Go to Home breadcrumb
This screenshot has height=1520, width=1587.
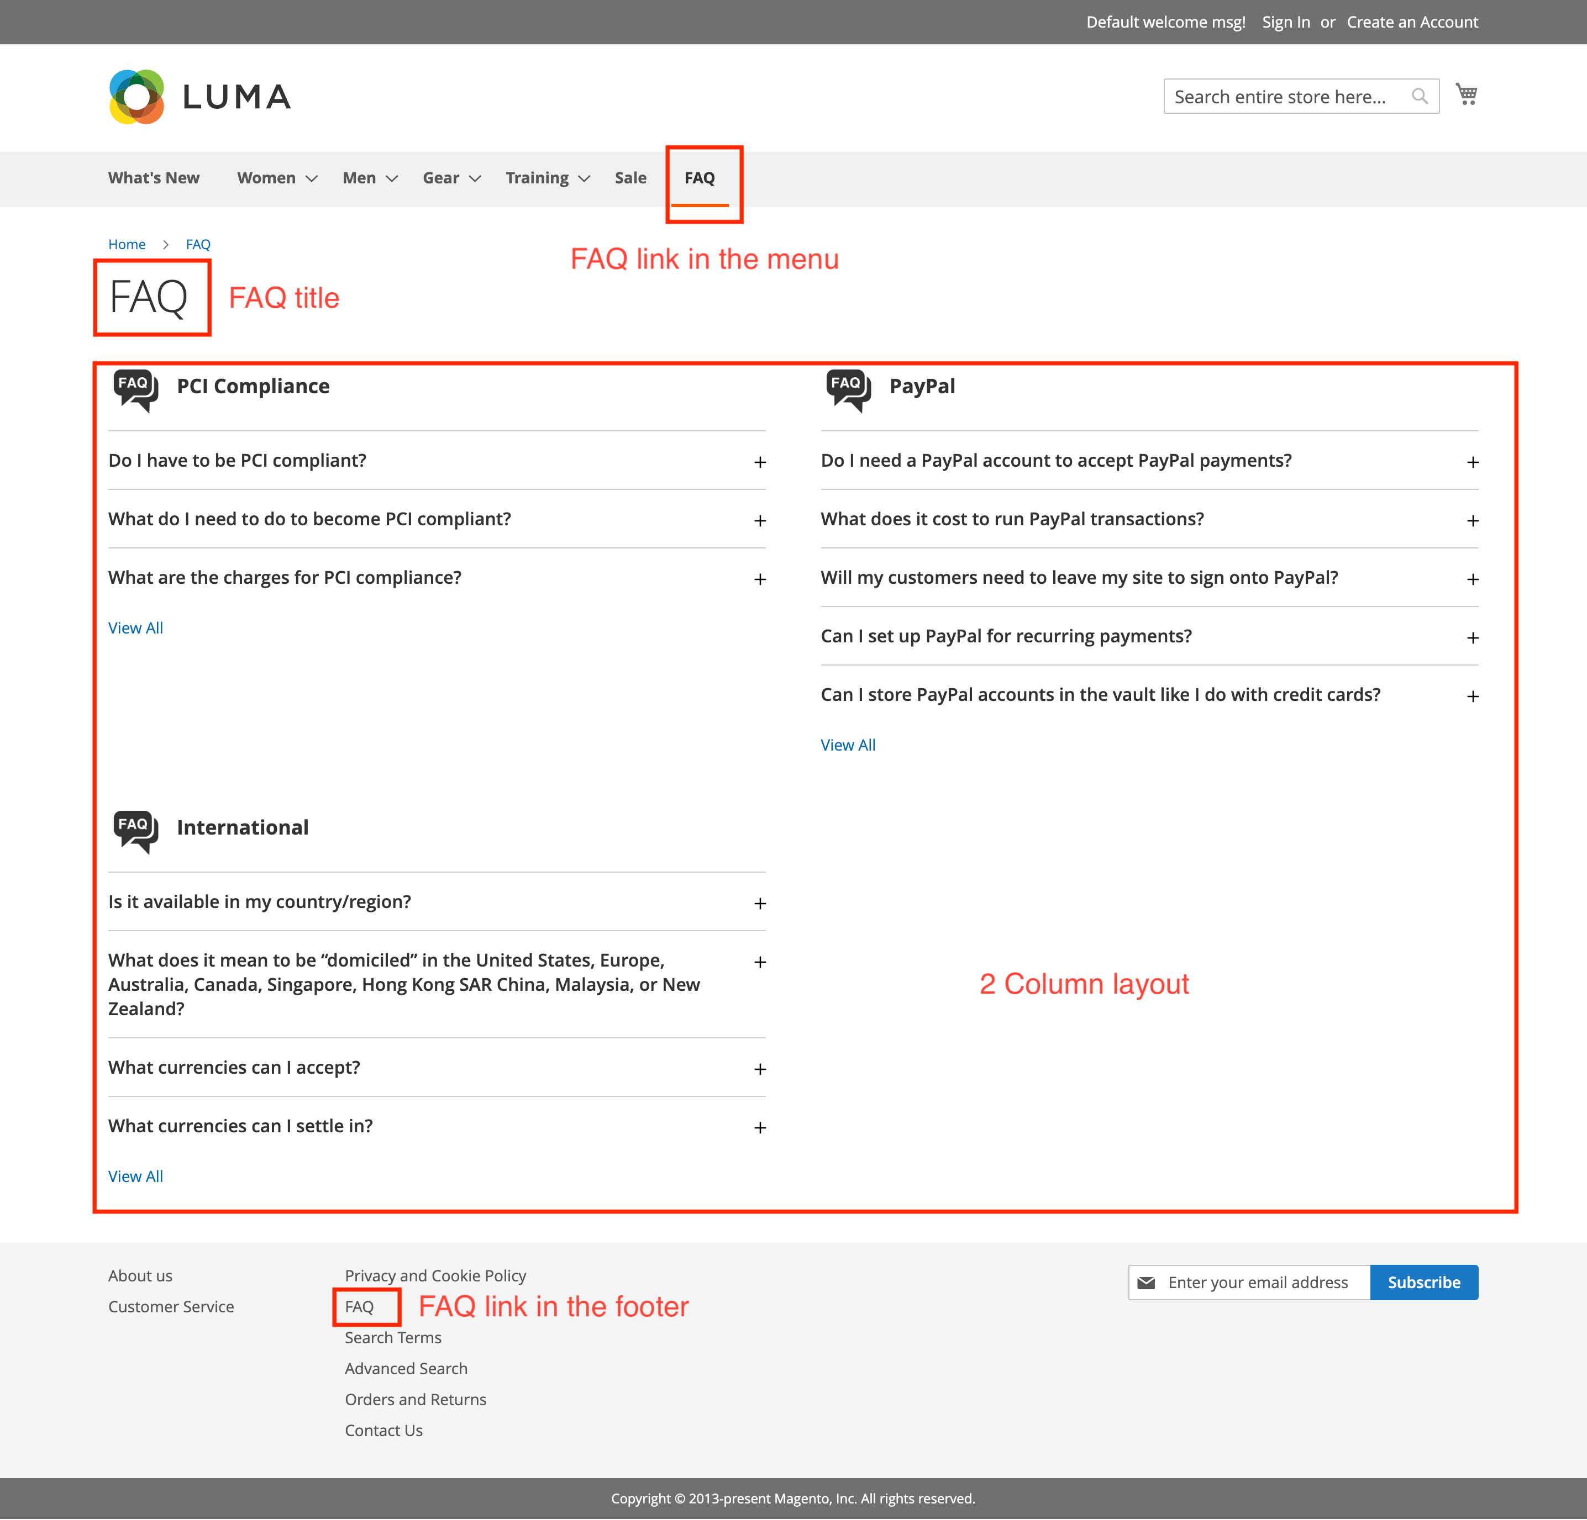click(127, 245)
